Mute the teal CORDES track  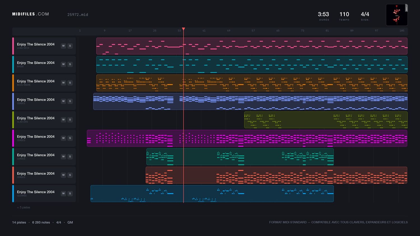pos(63,157)
